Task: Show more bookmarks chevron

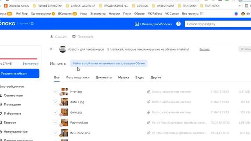Action: (240, 6)
